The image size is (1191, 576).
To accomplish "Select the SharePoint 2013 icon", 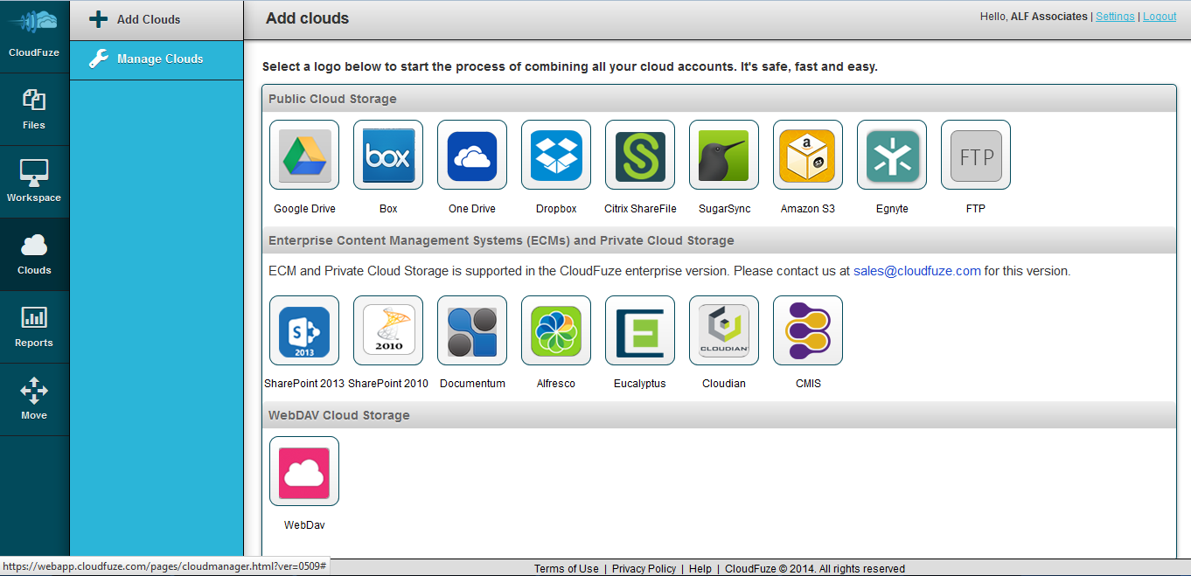I will [304, 330].
